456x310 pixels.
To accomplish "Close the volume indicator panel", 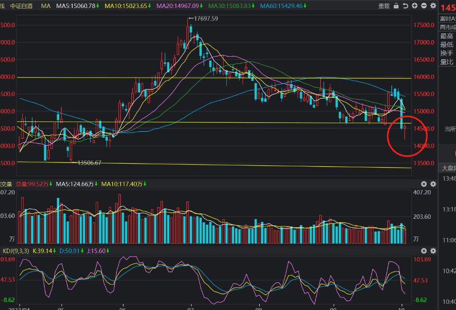I will click(x=424, y=184).
